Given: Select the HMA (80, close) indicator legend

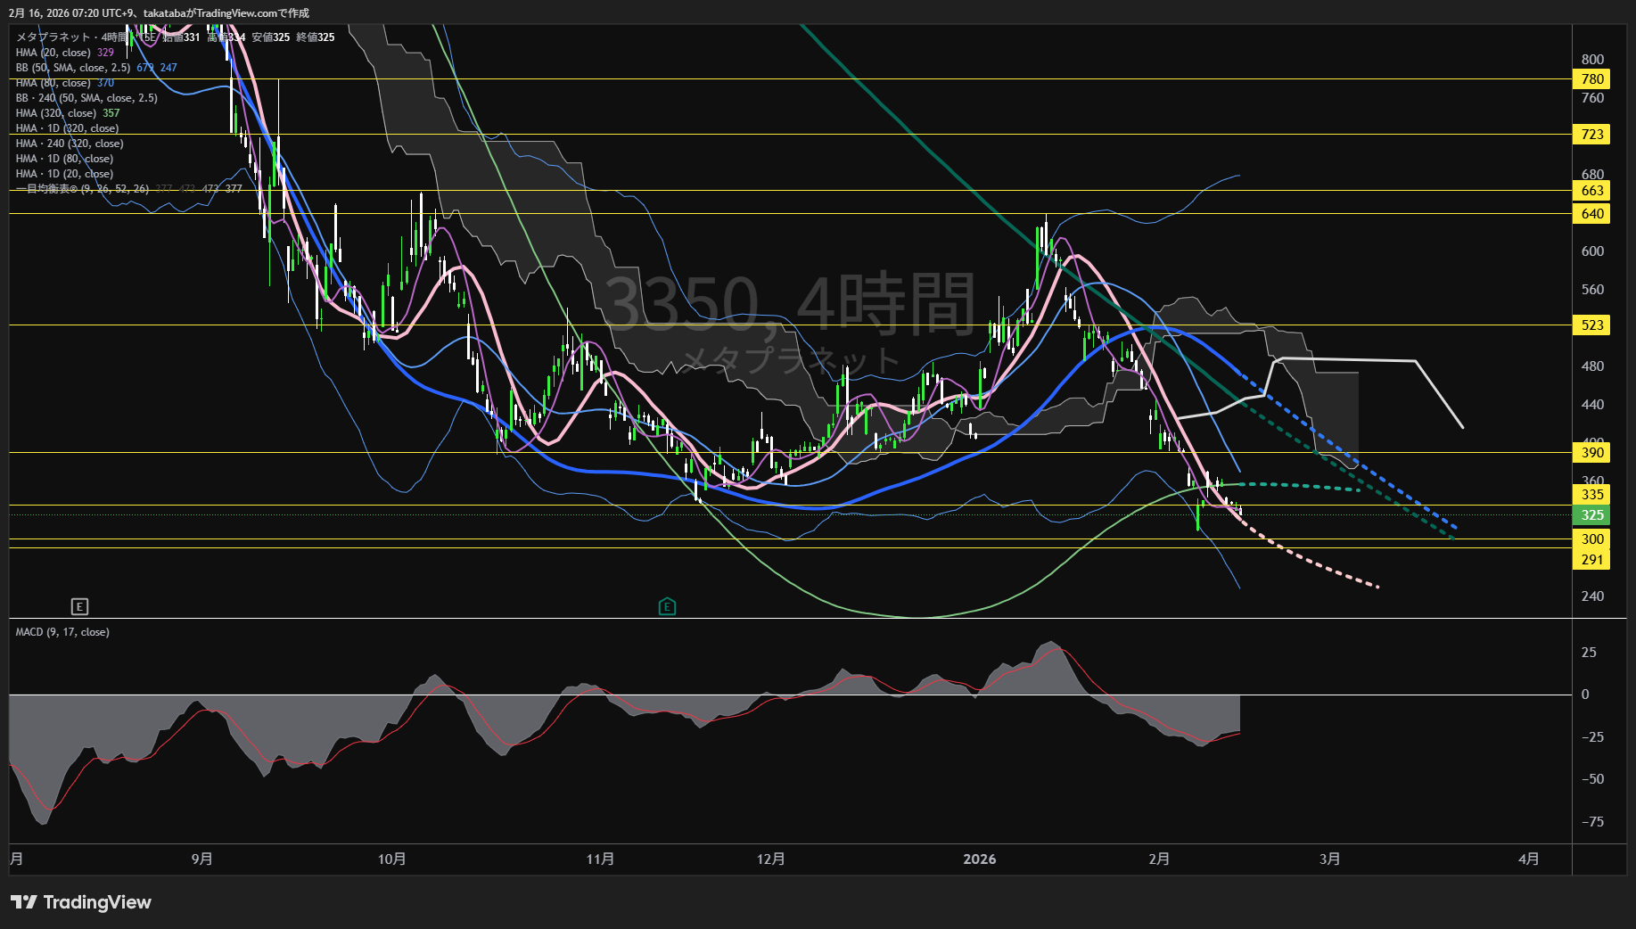Looking at the screenshot, I should 53,83.
